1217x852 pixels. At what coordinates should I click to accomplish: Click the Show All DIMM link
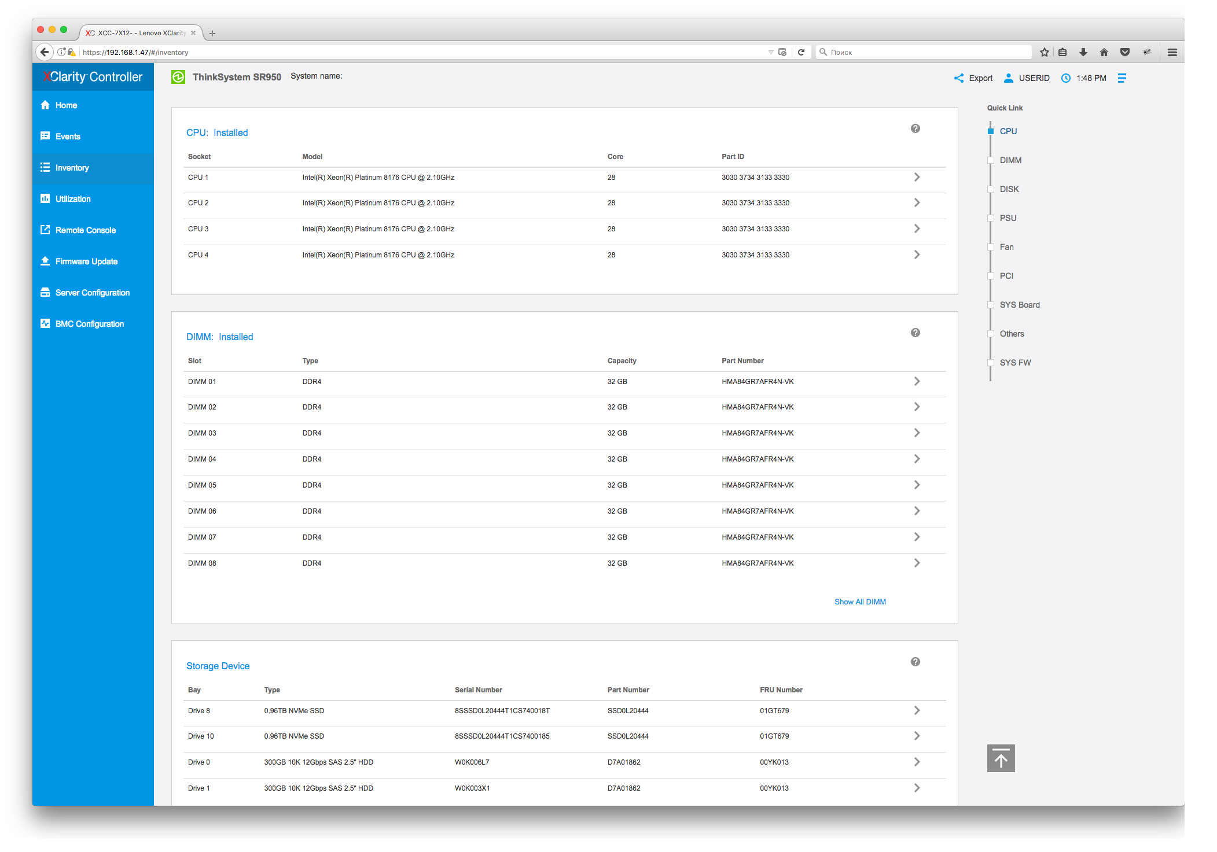860,602
